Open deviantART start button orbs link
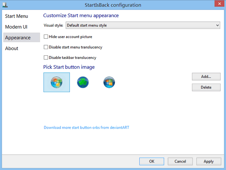This screenshot has width=226, height=170. click(86, 128)
